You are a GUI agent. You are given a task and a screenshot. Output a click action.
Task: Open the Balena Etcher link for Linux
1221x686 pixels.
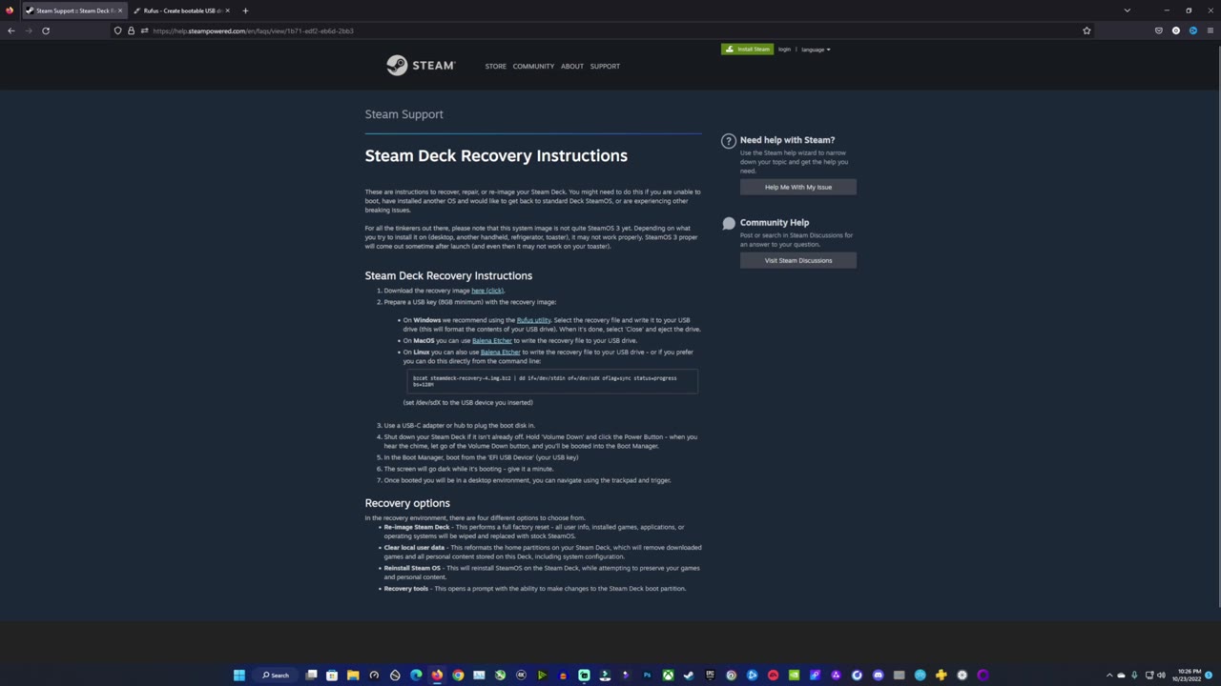click(501, 352)
